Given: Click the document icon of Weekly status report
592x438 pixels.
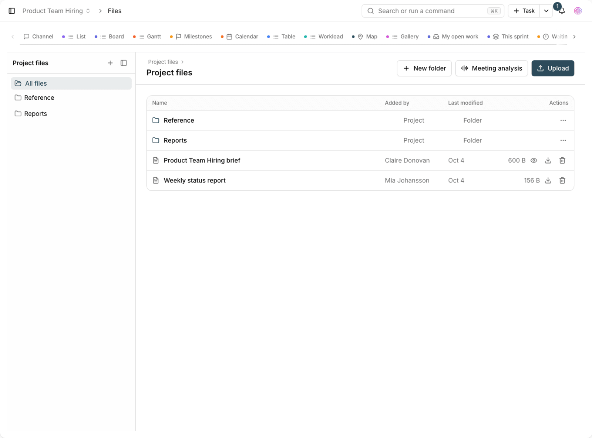Looking at the screenshot, I should [x=156, y=181].
